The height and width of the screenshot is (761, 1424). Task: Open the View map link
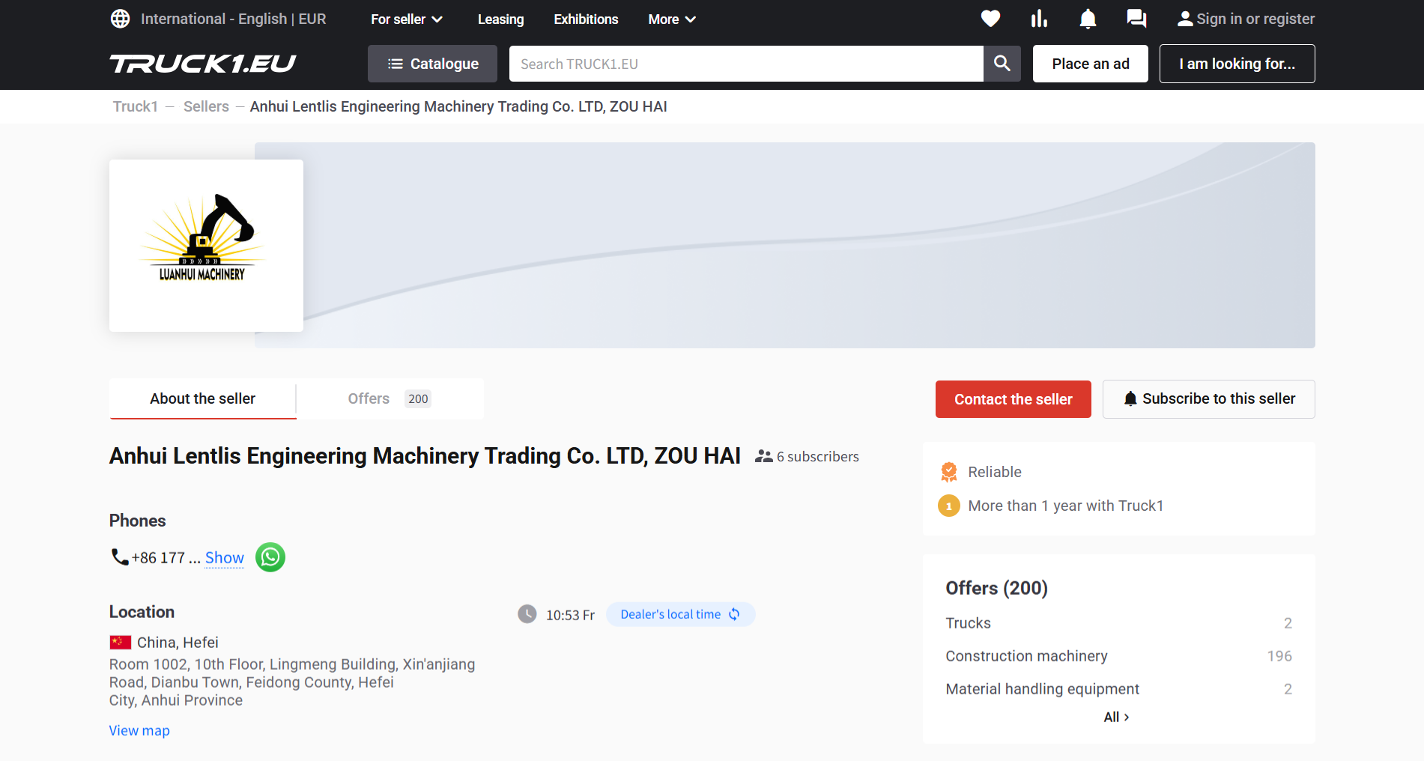[139, 730]
